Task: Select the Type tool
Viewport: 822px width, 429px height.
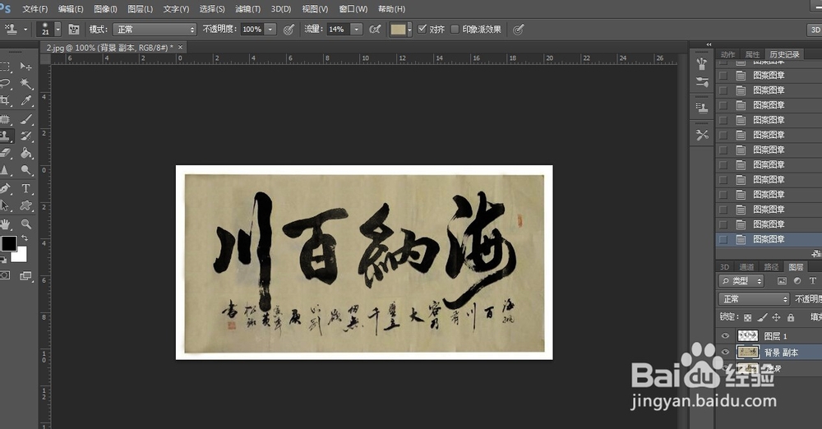Action: point(25,188)
